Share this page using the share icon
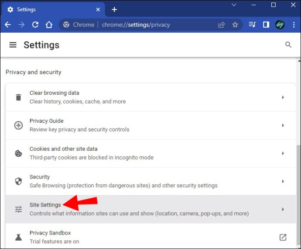 point(221,24)
